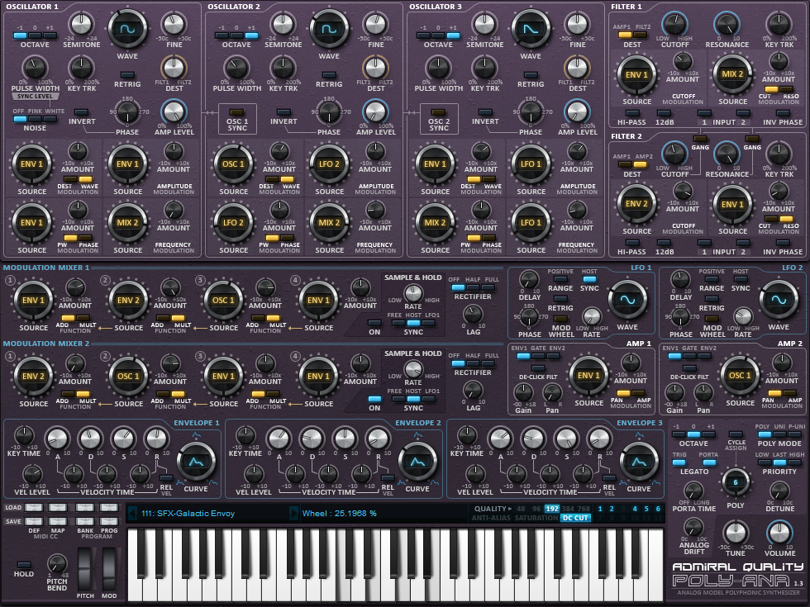Select UNI poly mode

(x=779, y=434)
